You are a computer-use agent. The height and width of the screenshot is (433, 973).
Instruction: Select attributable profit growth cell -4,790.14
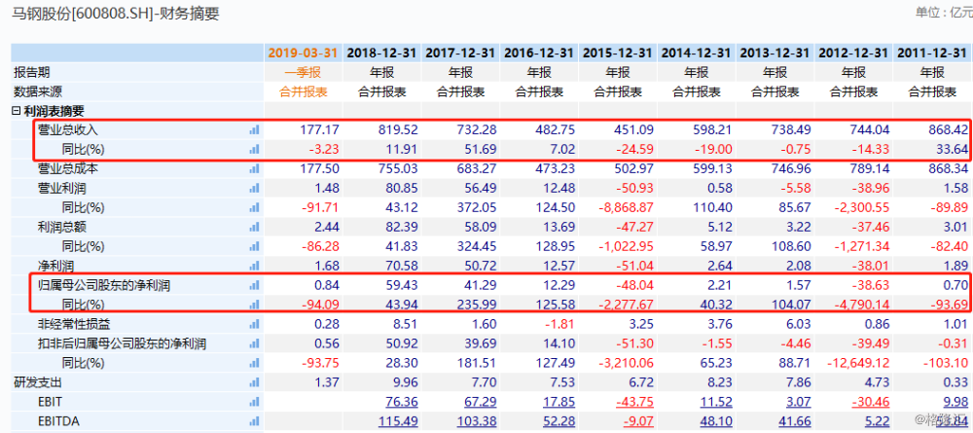pos(863,305)
